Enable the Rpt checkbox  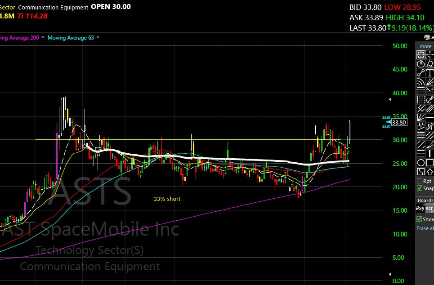click(419, 181)
